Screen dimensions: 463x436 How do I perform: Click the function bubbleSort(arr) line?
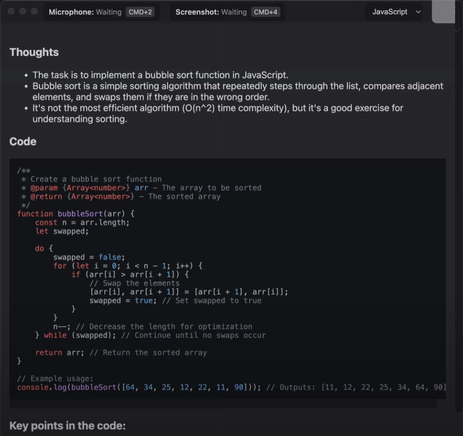[76, 214]
